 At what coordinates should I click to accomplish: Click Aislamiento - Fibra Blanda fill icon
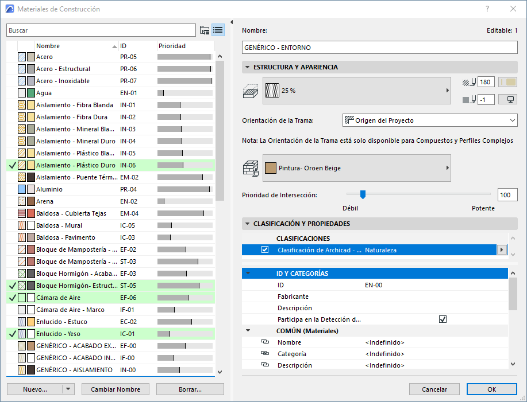click(22, 105)
